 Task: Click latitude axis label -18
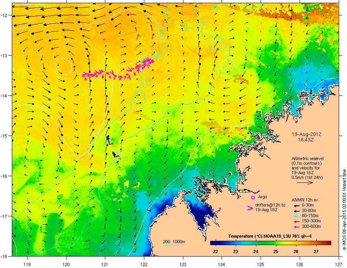(4, 256)
